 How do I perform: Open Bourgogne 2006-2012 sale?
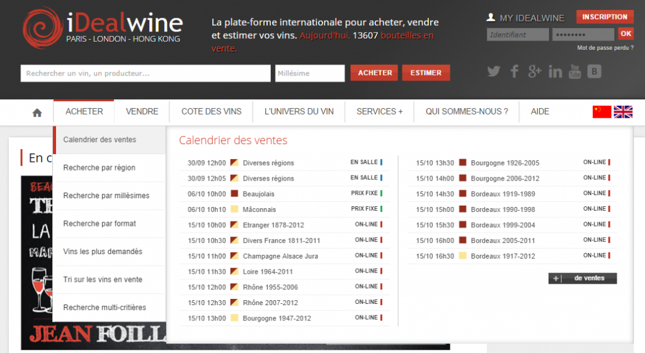pyautogui.click(x=513, y=178)
